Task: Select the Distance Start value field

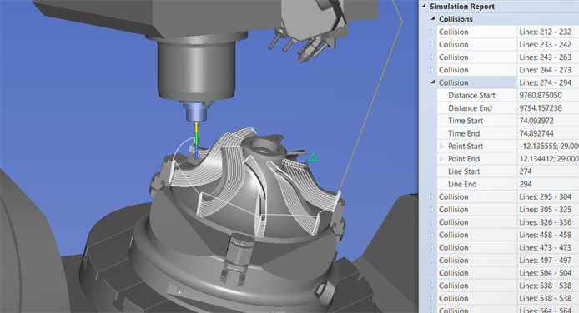Action: point(548,96)
